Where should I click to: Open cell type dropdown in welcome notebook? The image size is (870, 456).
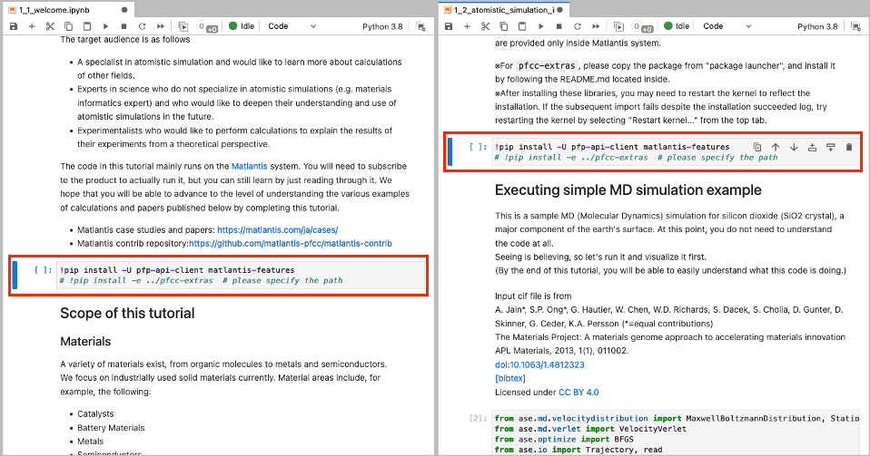tap(291, 26)
